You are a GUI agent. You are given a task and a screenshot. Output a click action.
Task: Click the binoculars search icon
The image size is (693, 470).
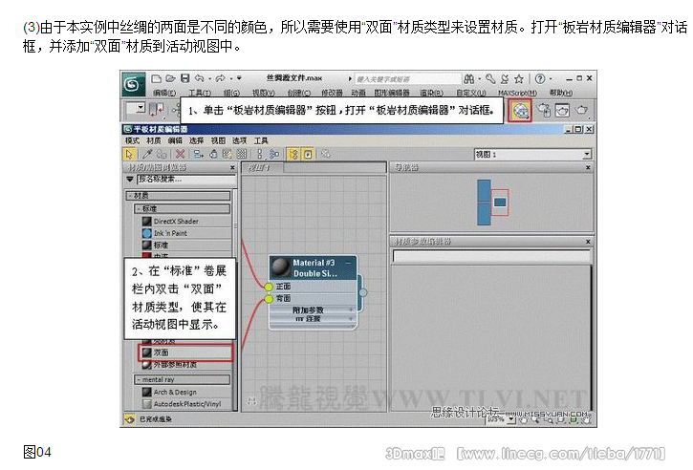[x=469, y=79]
